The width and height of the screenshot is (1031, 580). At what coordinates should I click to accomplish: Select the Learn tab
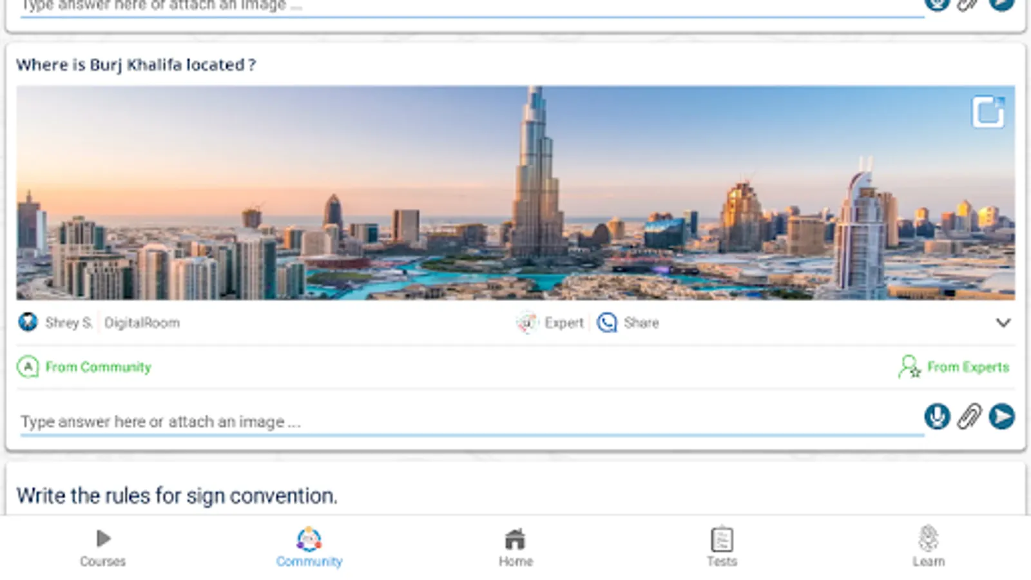coord(928,548)
